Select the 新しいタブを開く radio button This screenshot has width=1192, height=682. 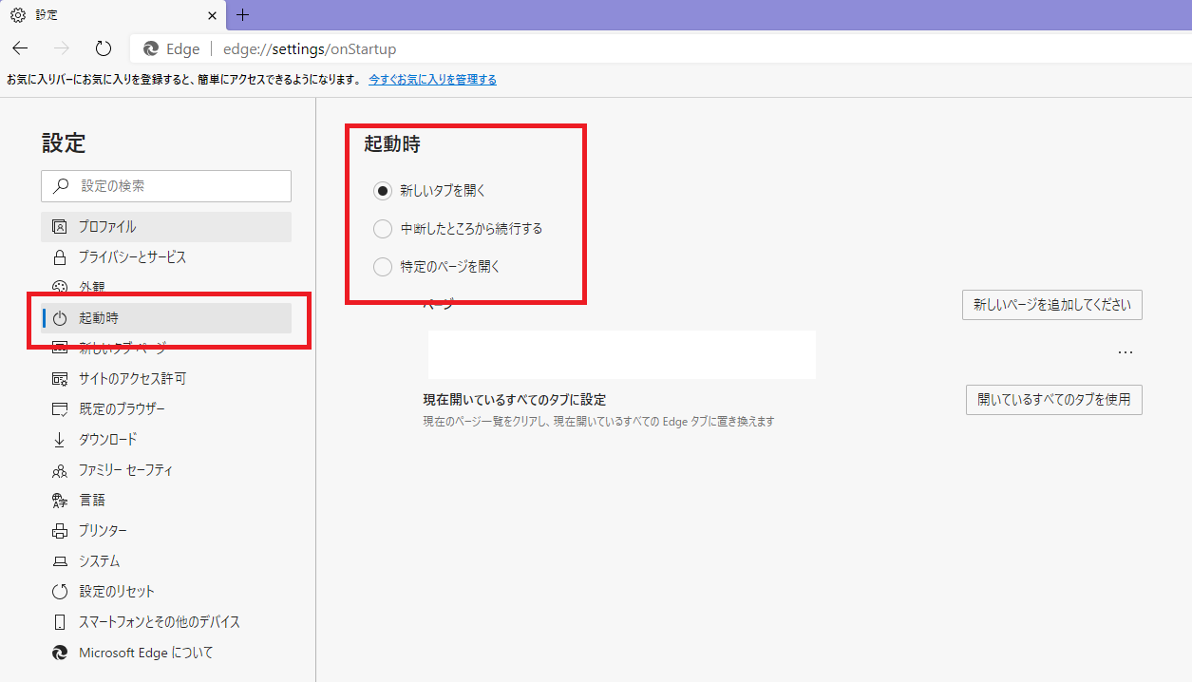pyautogui.click(x=382, y=191)
